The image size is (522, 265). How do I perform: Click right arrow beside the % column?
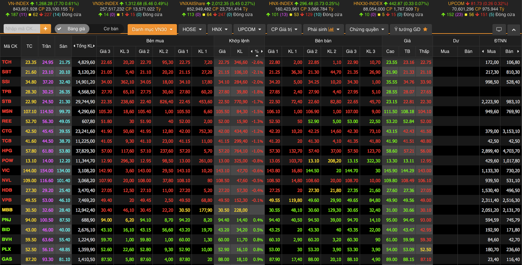(262, 51)
